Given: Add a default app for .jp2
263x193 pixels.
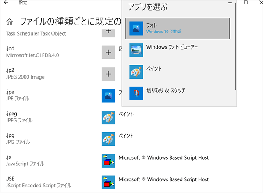Looking at the screenshot, I should tap(108, 74).
